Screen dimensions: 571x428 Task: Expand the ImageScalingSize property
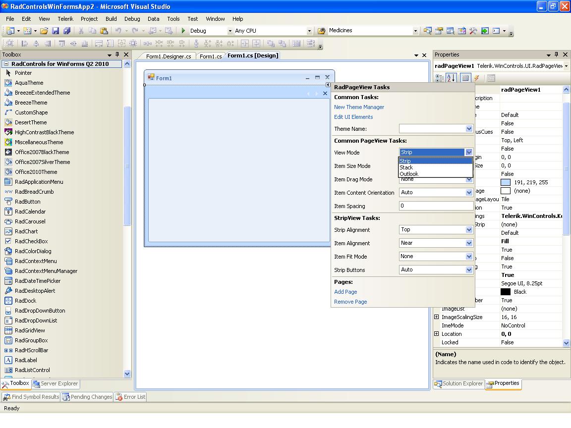[437, 317]
